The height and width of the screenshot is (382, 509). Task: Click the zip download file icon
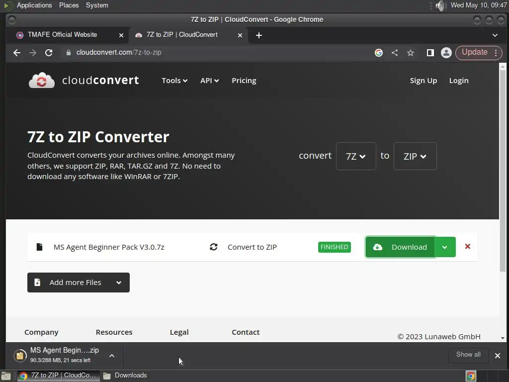(20, 355)
